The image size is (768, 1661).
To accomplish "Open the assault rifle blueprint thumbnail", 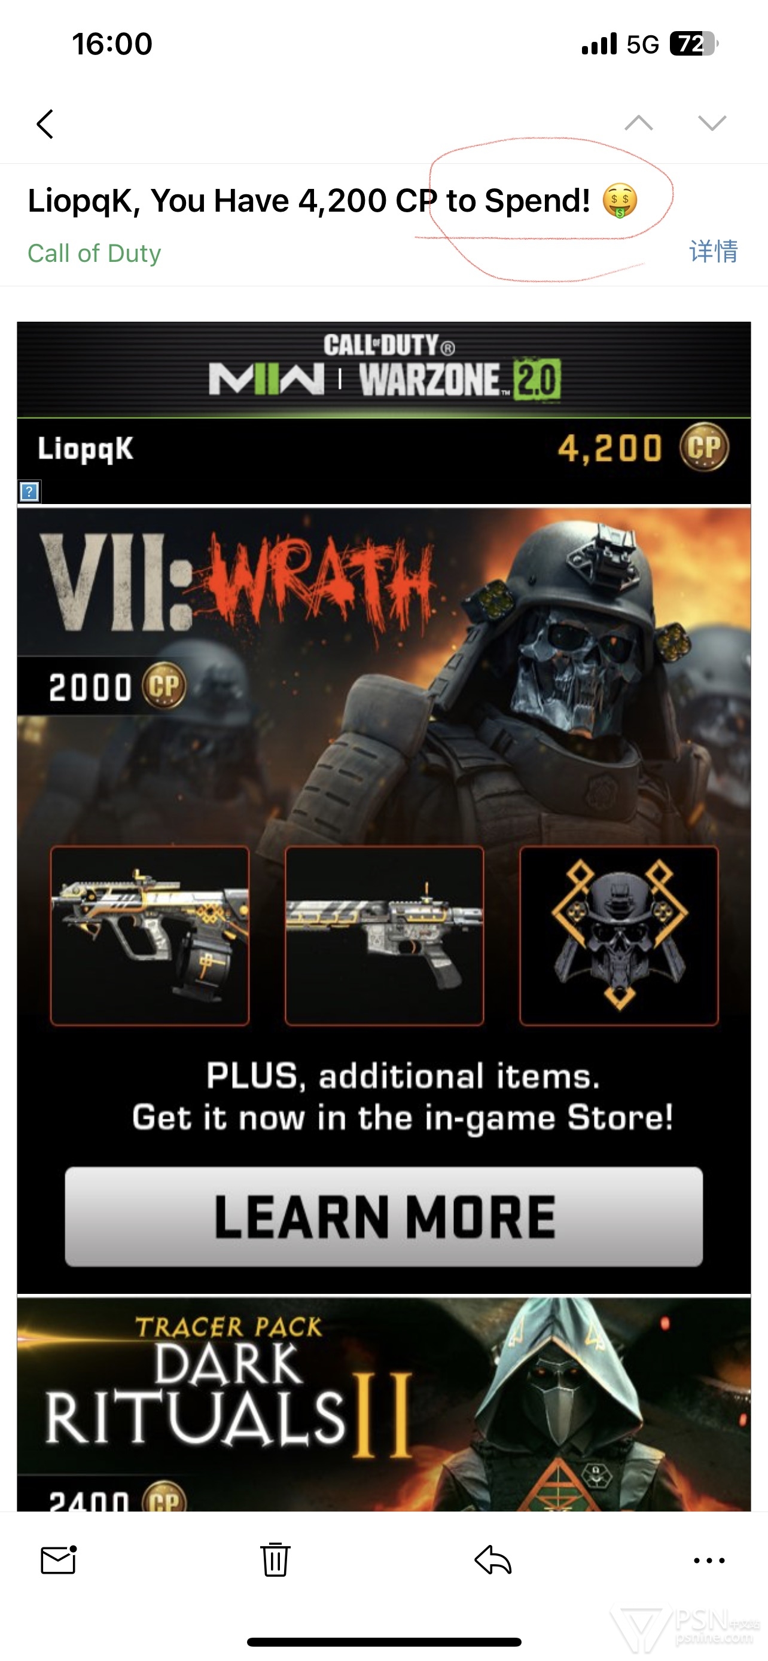I will point(385,936).
